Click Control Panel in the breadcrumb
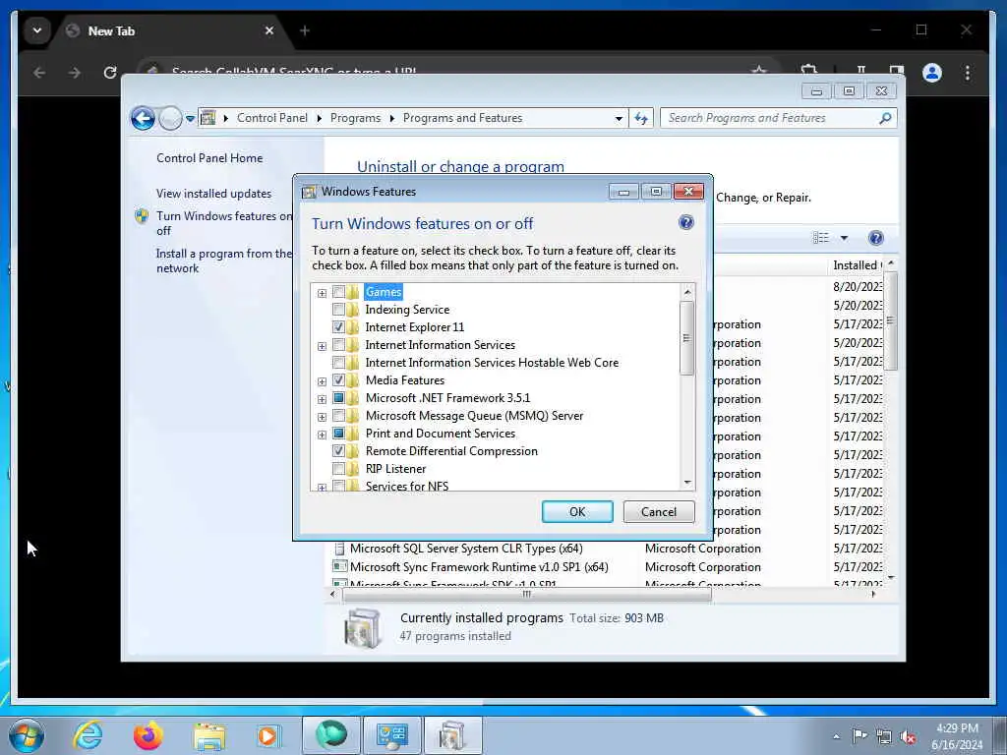1007x755 pixels. click(272, 118)
